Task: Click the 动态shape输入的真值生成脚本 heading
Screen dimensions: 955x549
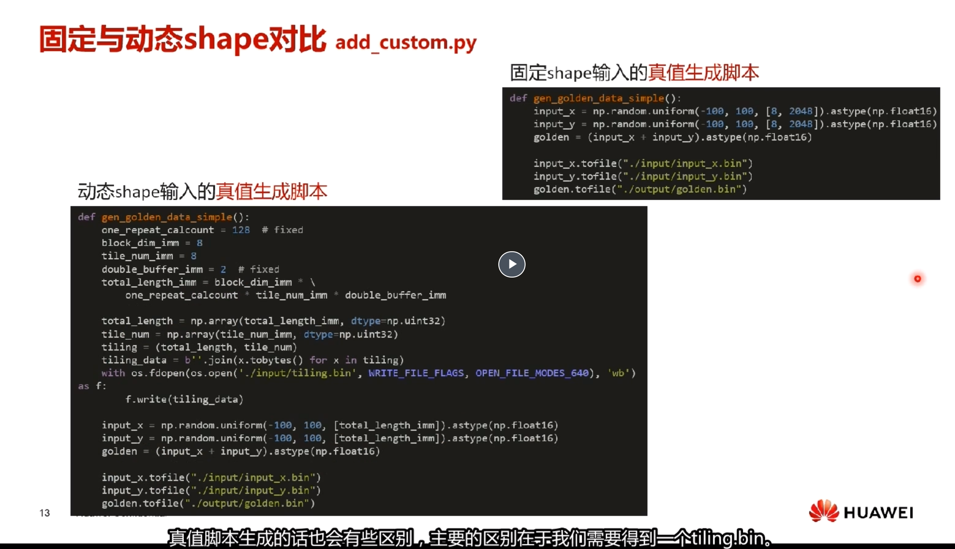Action: pos(202,192)
